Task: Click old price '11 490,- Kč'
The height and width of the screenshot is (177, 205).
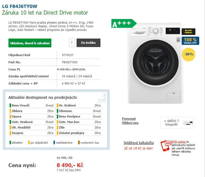Action: (64, 158)
